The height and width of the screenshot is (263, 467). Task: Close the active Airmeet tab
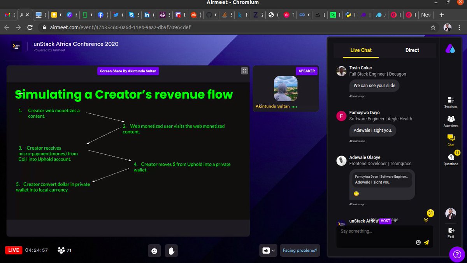tap(28, 15)
